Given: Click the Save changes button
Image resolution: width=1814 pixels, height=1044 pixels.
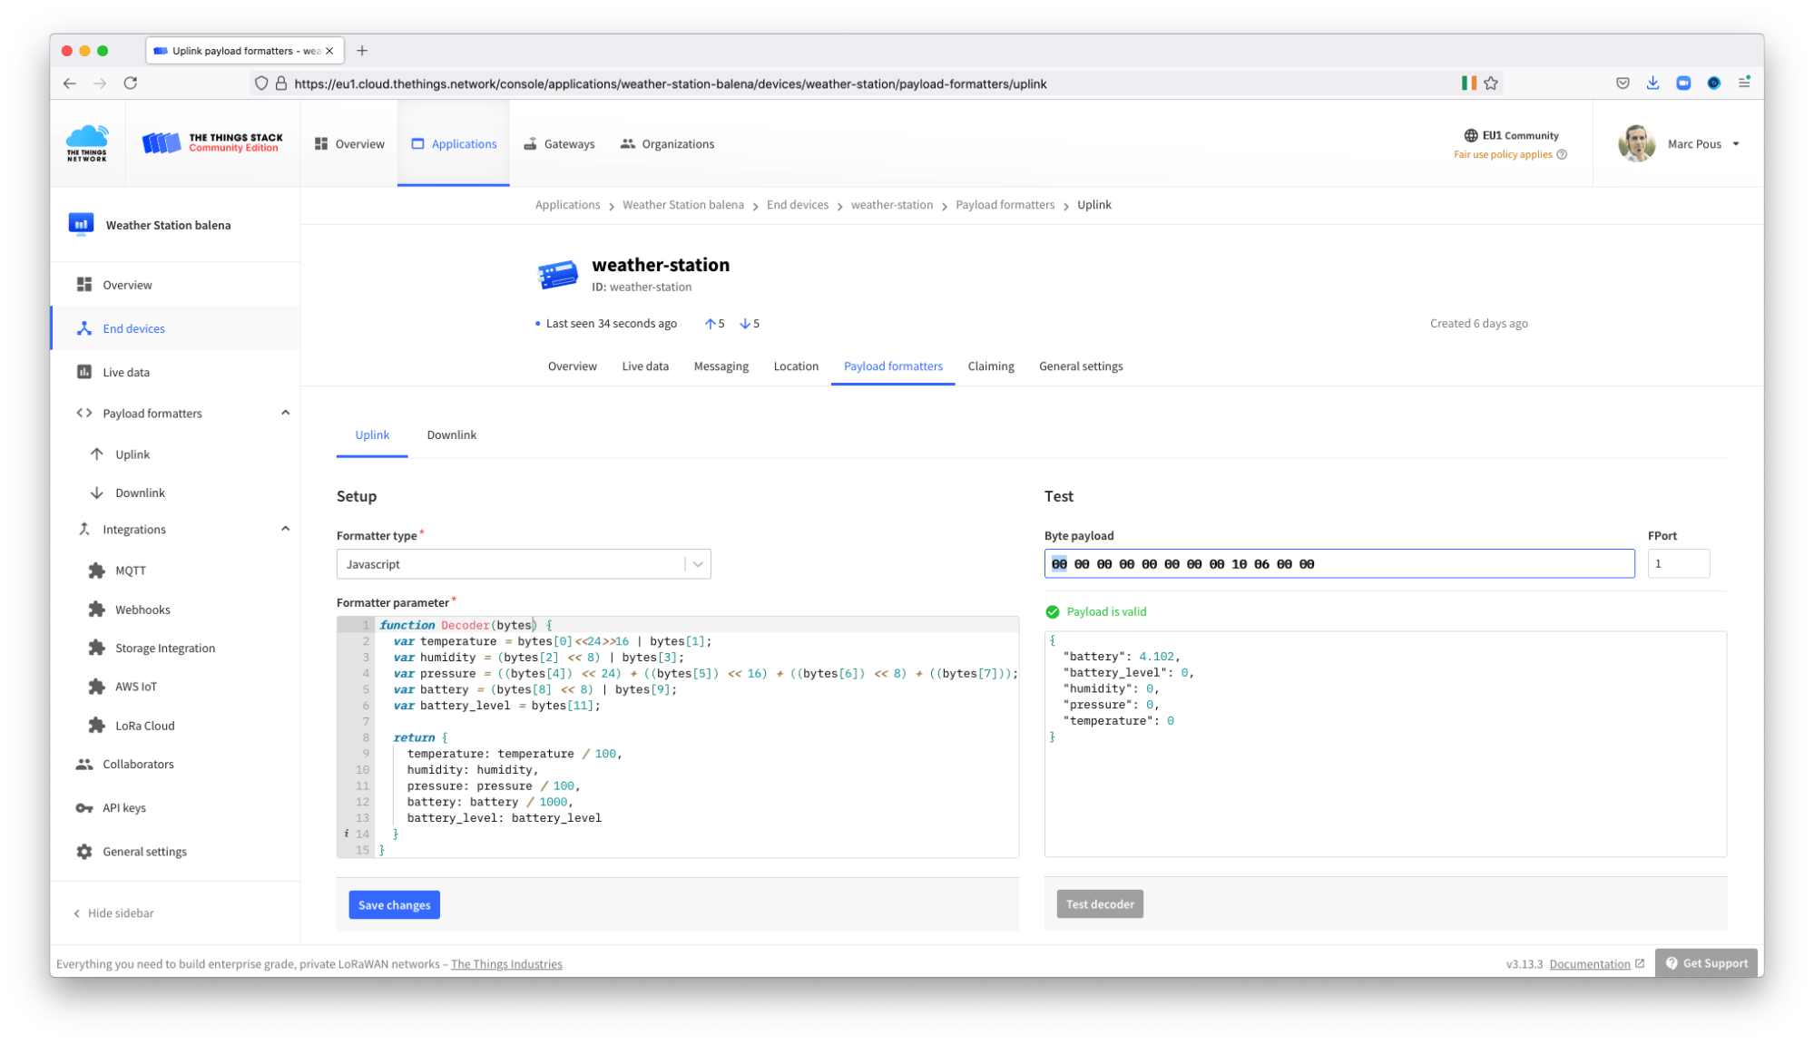Looking at the screenshot, I should point(394,904).
